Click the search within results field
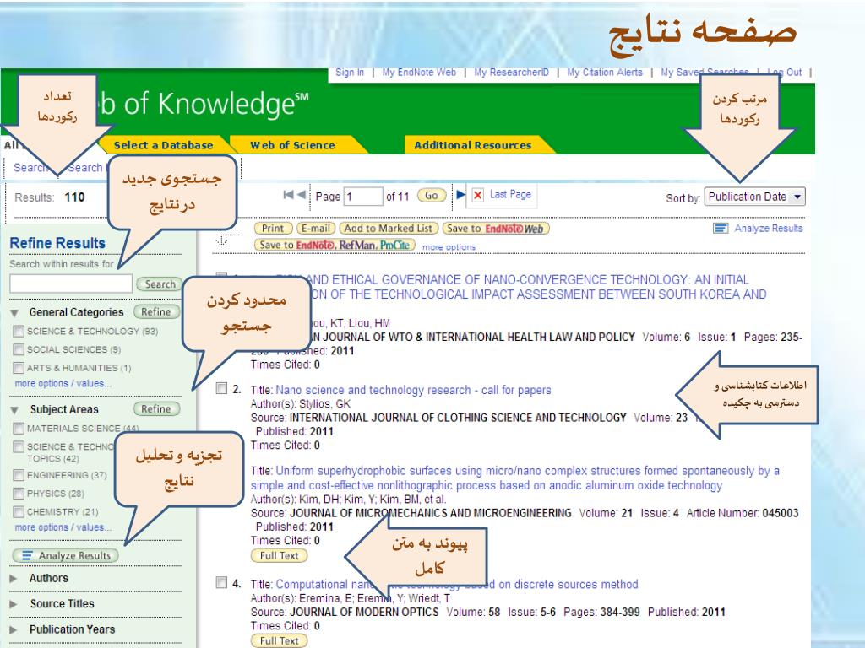 tap(71, 283)
